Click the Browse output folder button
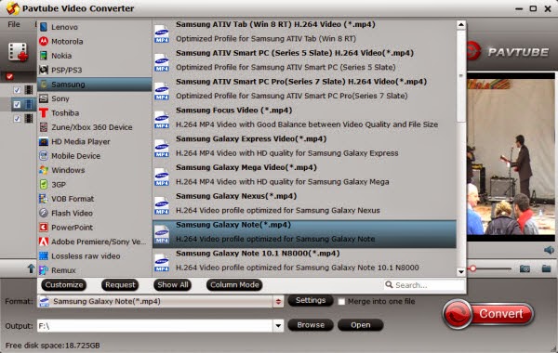This screenshot has width=558, height=353. tap(311, 325)
